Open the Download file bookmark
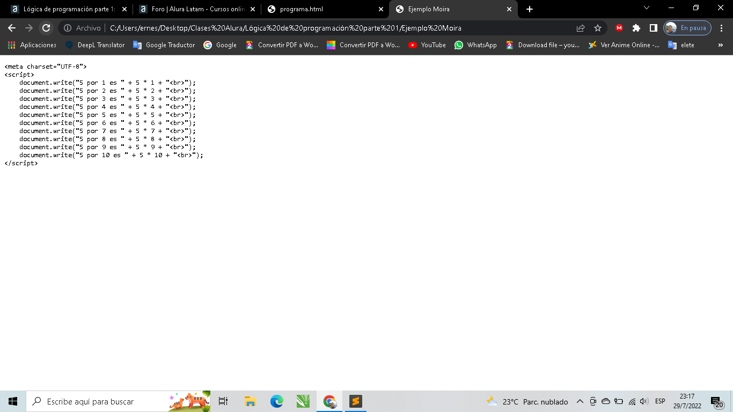The image size is (733, 412). coord(543,45)
